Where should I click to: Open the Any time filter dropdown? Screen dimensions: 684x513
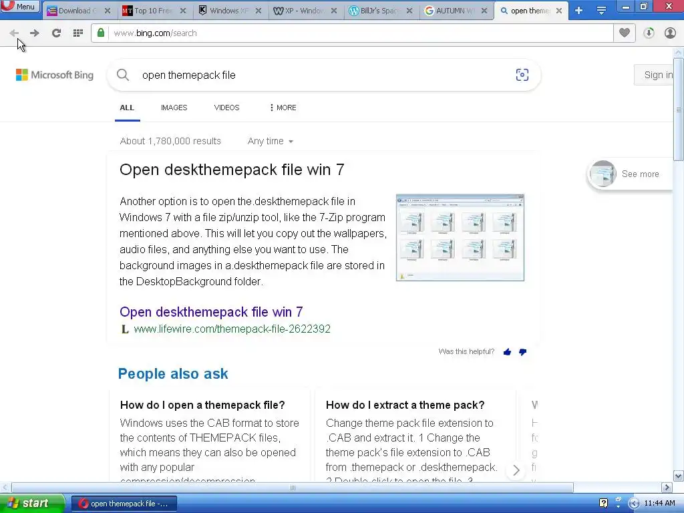click(271, 142)
